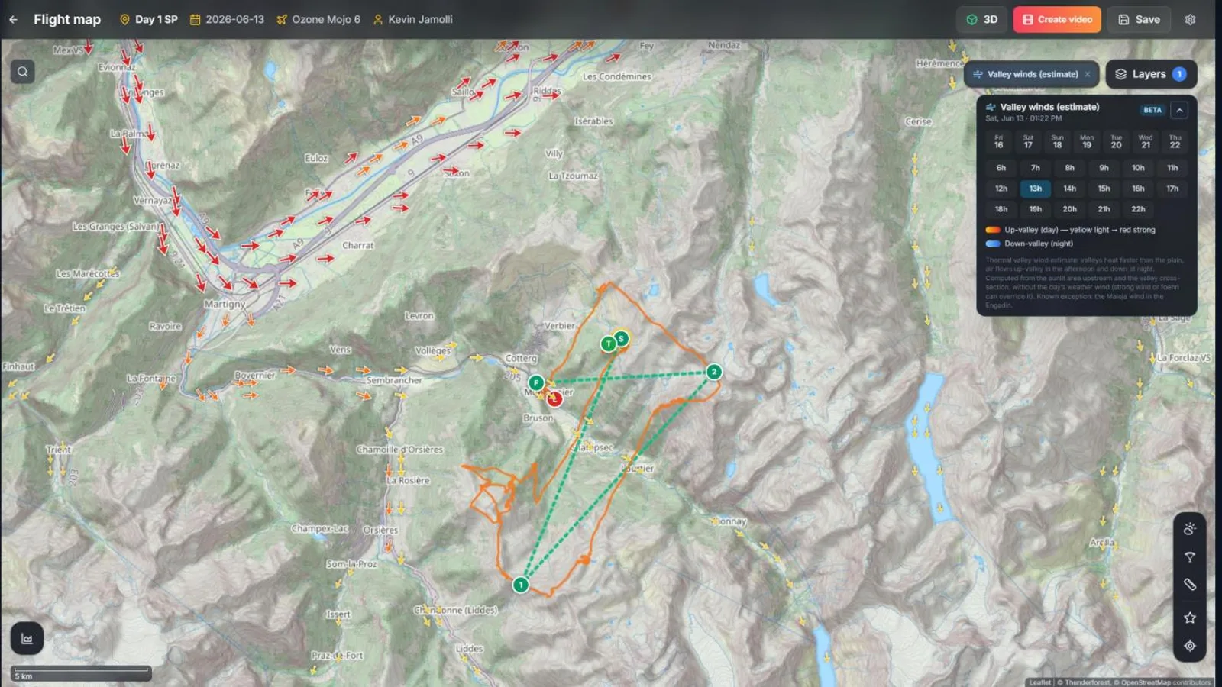Viewport: 1222px width, 687px height.
Task: Click the Up-valley orange legend swatch
Action: pyautogui.click(x=993, y=230)
